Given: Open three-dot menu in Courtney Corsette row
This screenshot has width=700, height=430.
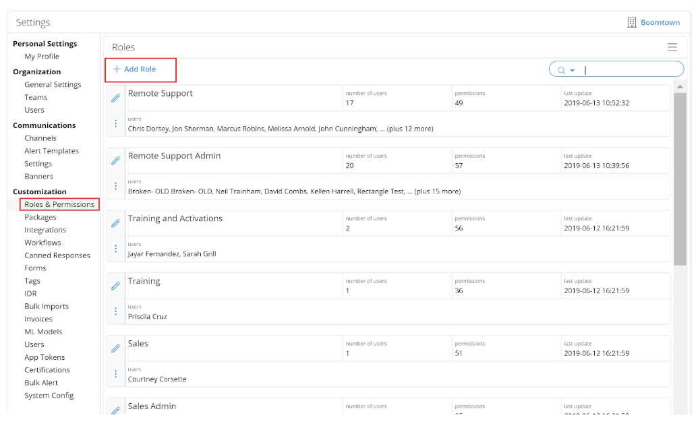Looking at the screenshot, I should coord(115,373).
